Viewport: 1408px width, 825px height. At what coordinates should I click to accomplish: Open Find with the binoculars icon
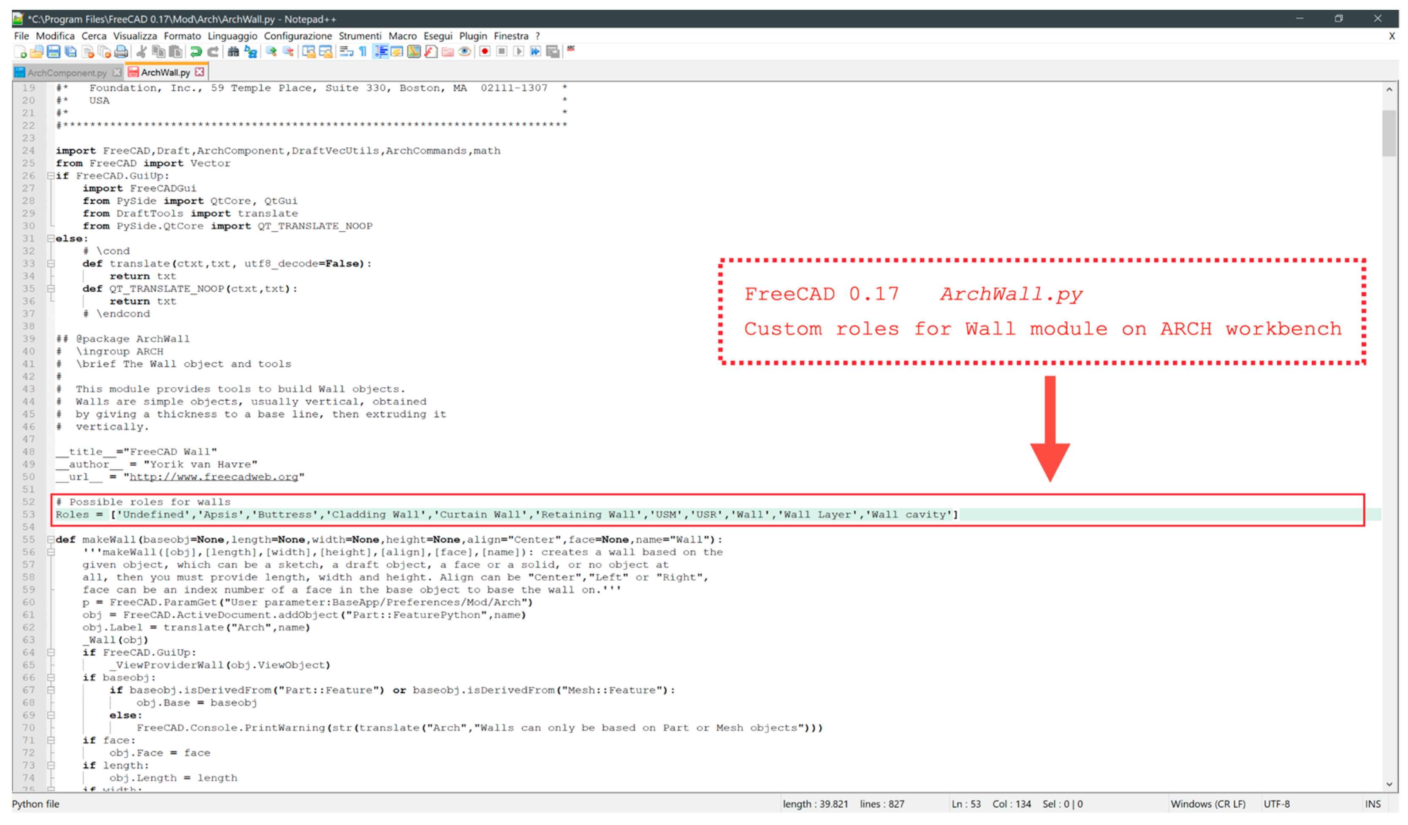(233, 52)
